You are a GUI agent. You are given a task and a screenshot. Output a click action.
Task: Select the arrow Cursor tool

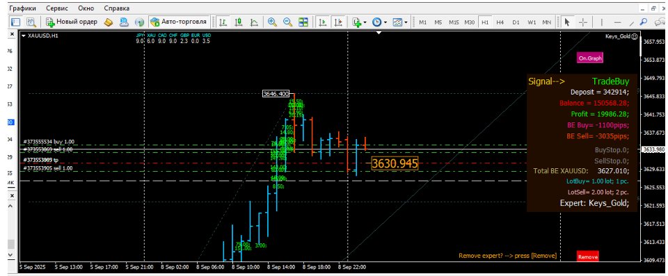click(x=568, y=22)
